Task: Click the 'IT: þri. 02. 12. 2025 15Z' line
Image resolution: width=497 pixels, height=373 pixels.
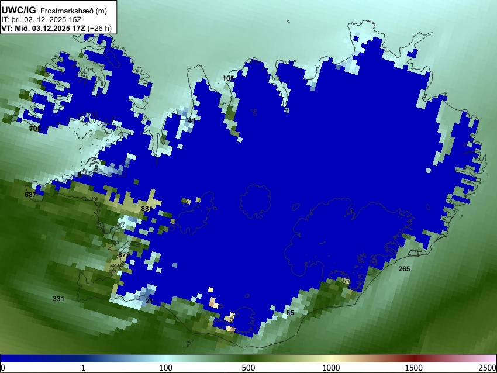Action: click(x=41, y=20)
